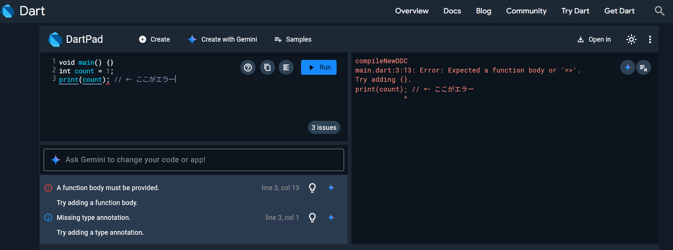
Task: Show quick fix bulb for function body error
Action: 312,188
